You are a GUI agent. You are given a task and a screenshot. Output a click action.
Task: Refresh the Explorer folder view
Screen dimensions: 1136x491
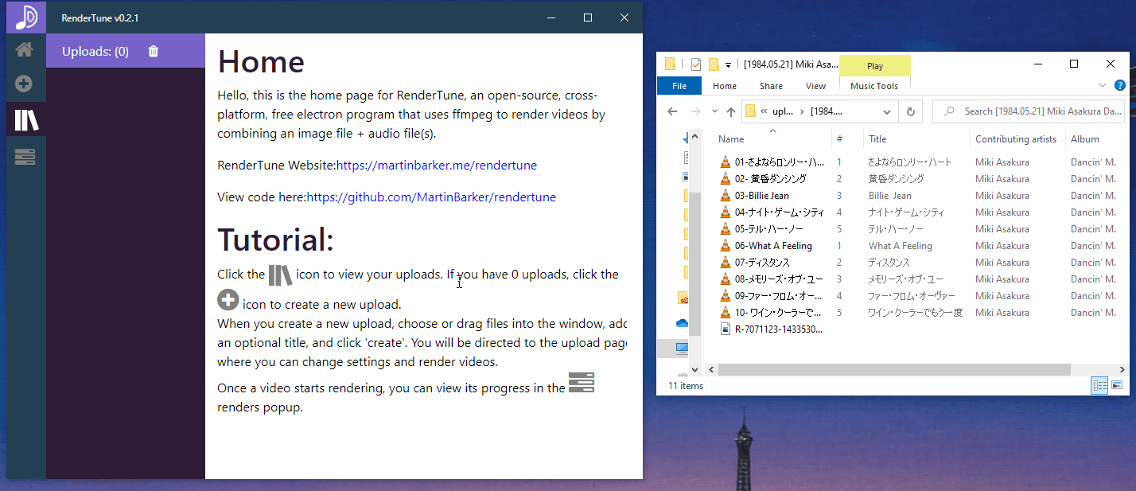tap(911, 111)
